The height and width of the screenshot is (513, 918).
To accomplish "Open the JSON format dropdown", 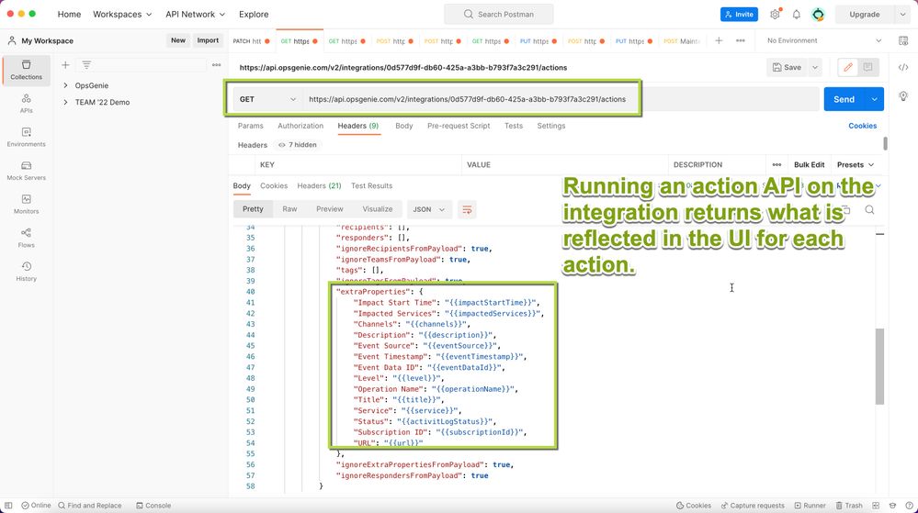I will (428, 209).
